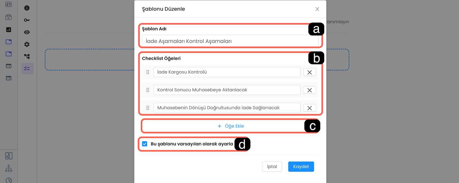Click the eye visibility icon in sidebar
Viewport: 459px width, 183px height.
[x=27, y=32]
